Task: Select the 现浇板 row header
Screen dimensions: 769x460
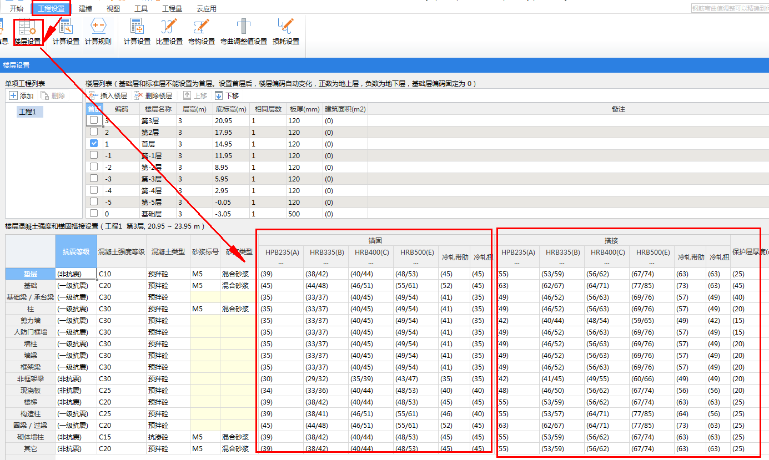Action: coord(31,390)
